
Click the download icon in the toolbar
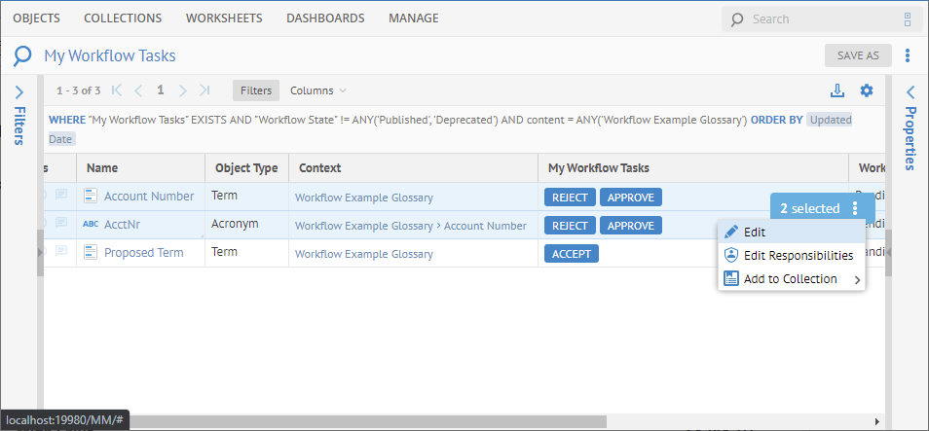tap(836, 90)
